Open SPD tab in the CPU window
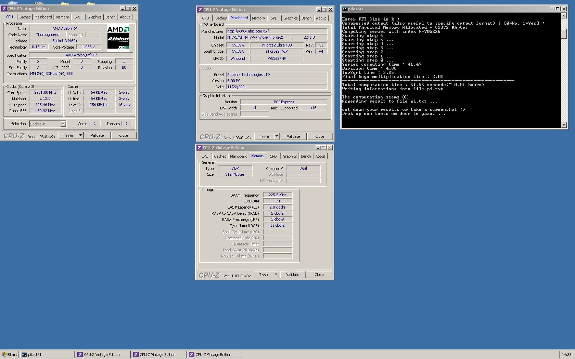Image resolution: width=575 pixels, height=359 pixels. tap(78, 17)
